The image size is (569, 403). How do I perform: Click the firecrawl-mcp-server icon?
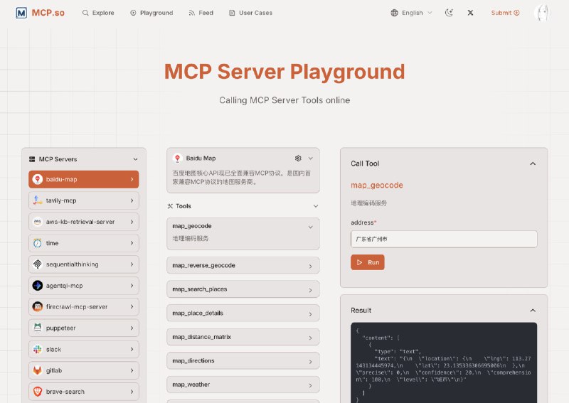(x=38, y=306)
